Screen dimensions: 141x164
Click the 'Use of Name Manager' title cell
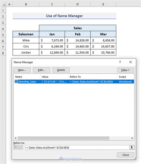(64, 16)
